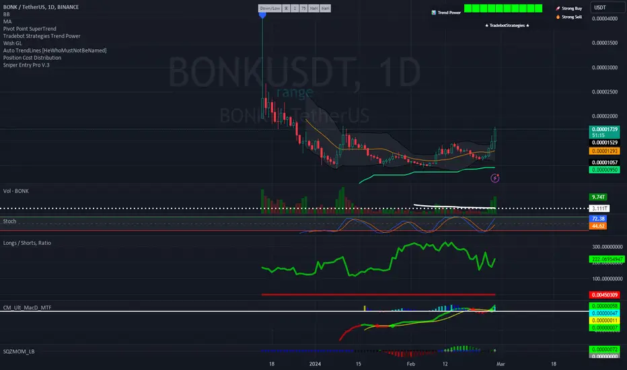
Task: Click the blue high marker above the chart
Action: 262,15
